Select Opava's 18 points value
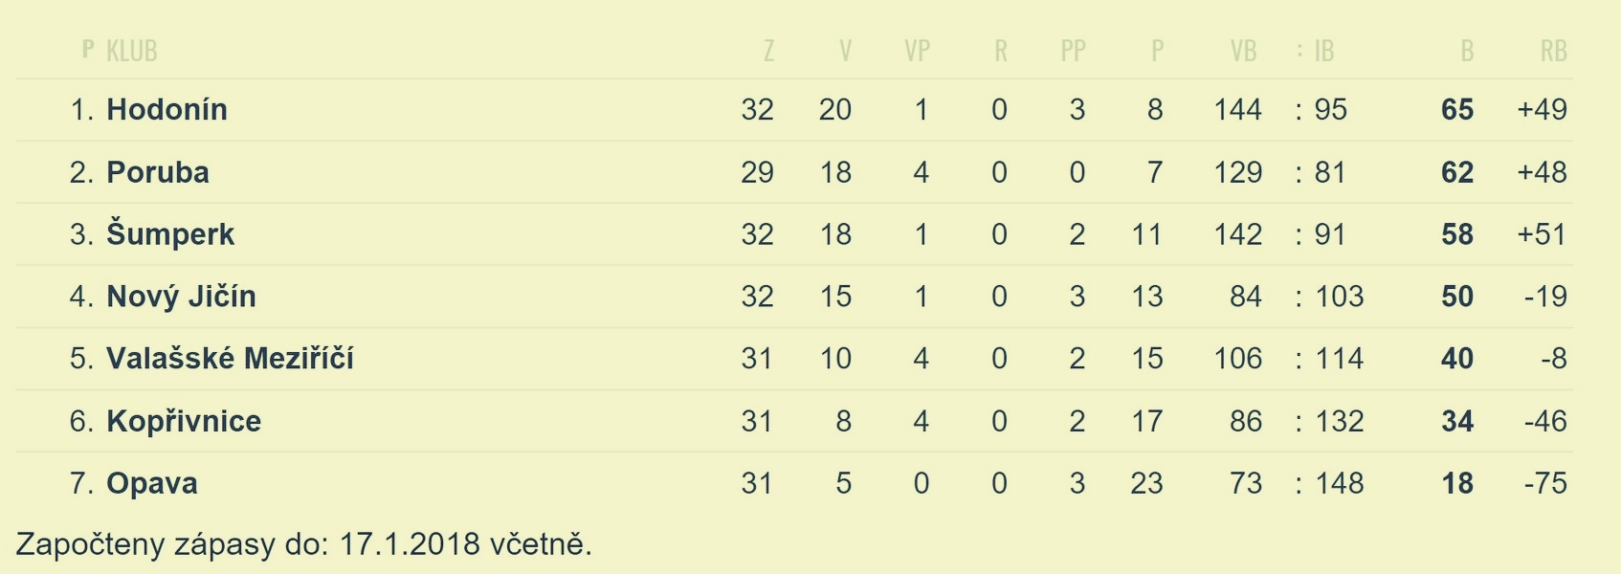The width and height of the screenshot is (1621, 574). 1457,483
